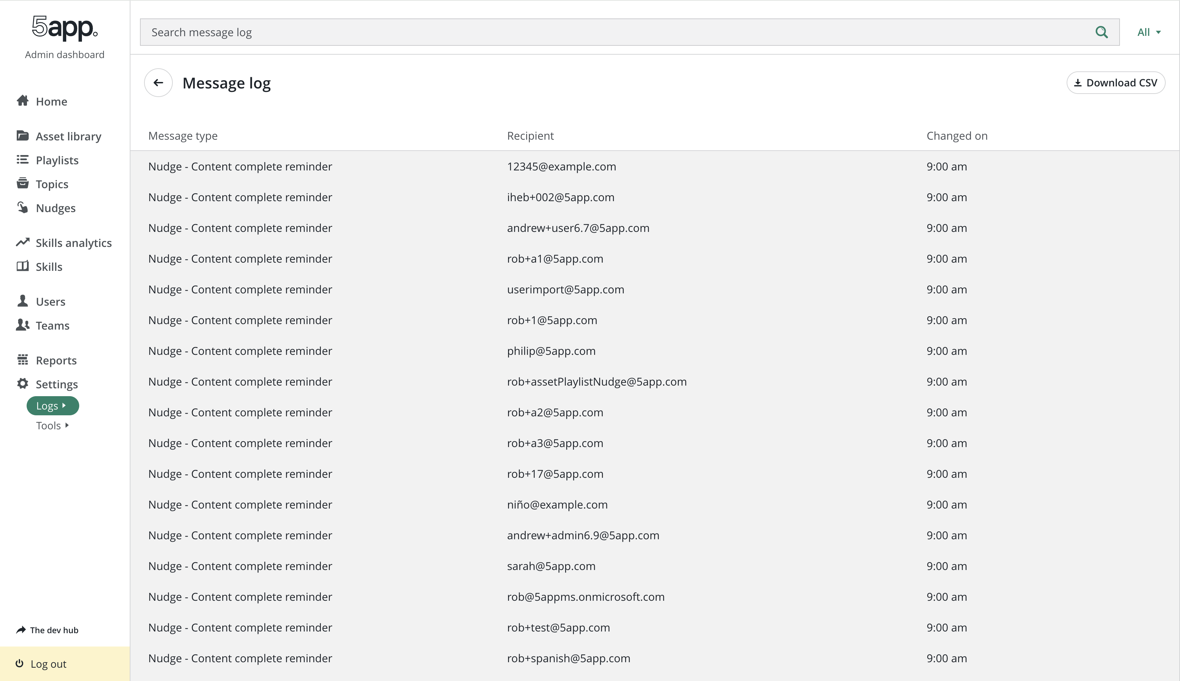The width and height of the screenshot is (1180, 681).
Task: Click the Skills analytics chart icon
Action: (x=23, y=242)
